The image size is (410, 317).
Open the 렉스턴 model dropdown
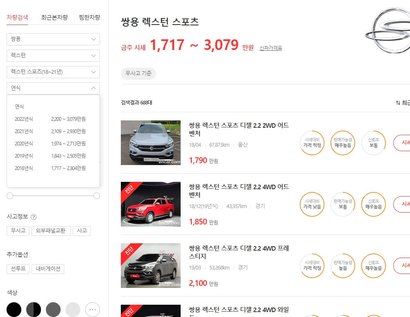tap(53, 56)
